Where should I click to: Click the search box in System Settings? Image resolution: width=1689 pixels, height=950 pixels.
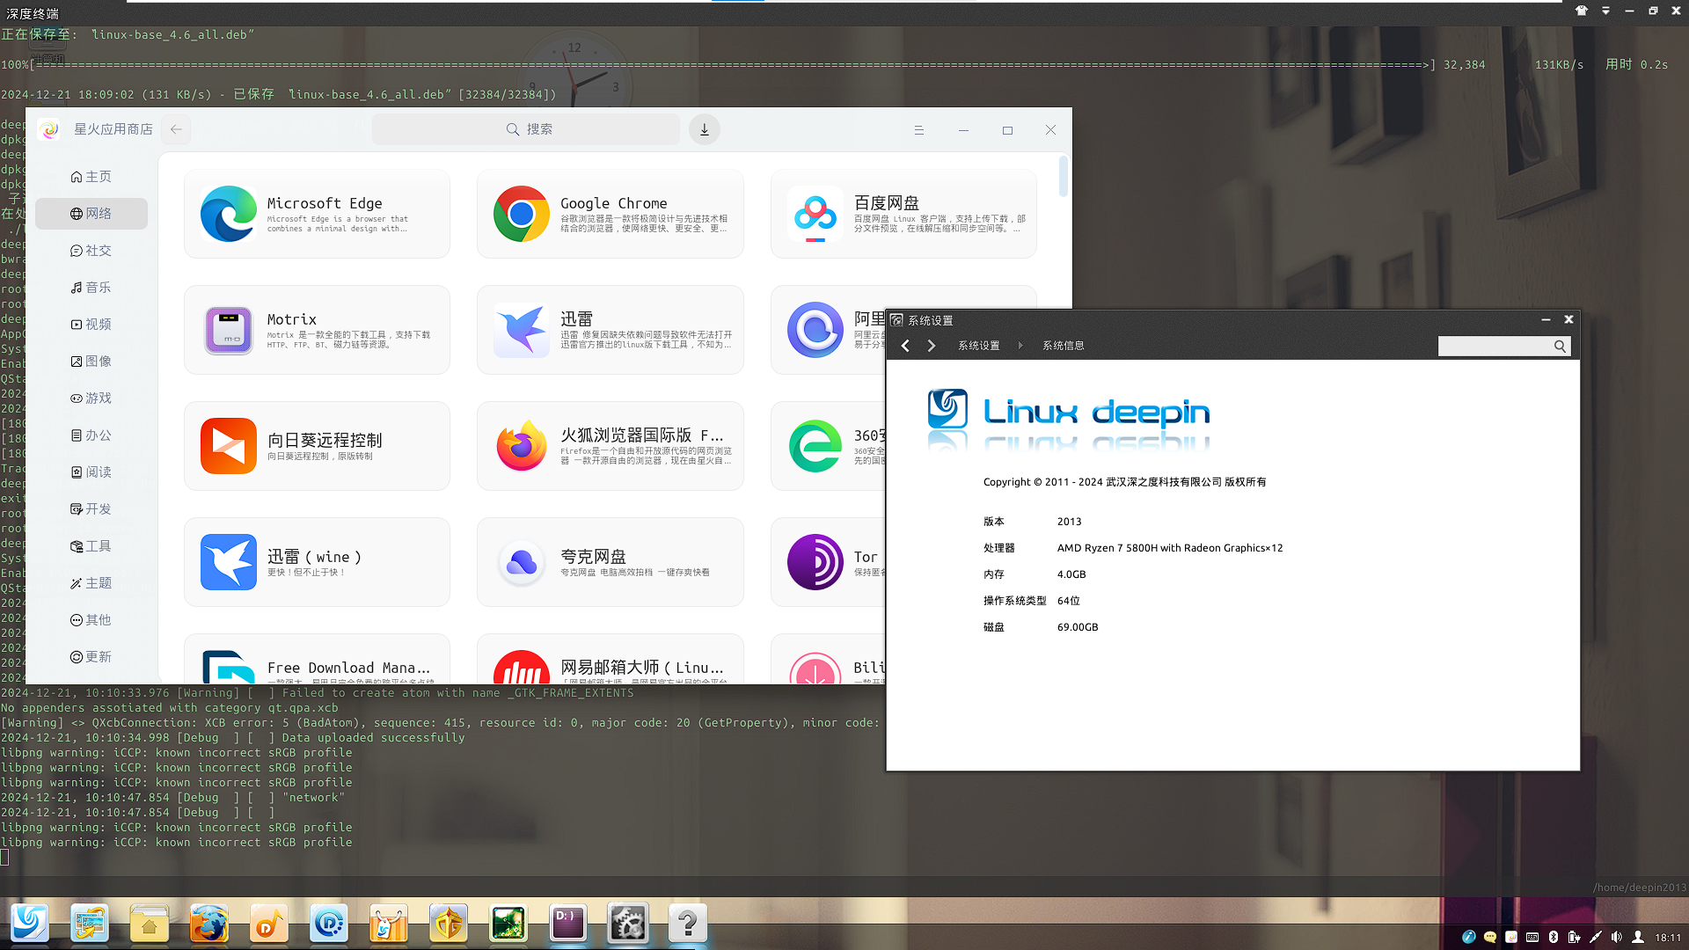(1503, 347)
